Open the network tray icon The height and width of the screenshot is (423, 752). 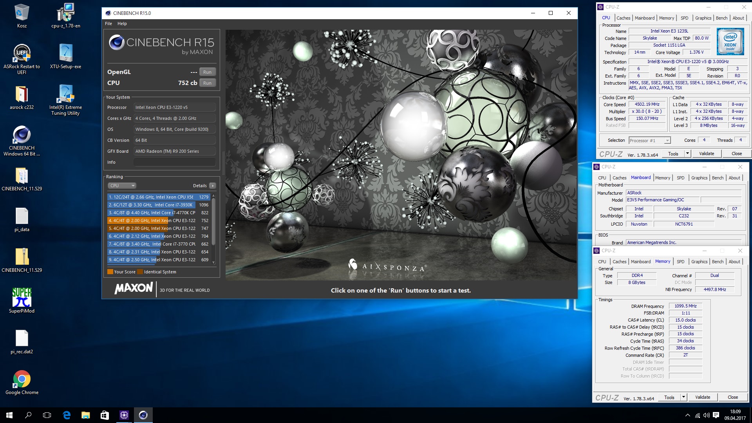(x=698, y=415)
